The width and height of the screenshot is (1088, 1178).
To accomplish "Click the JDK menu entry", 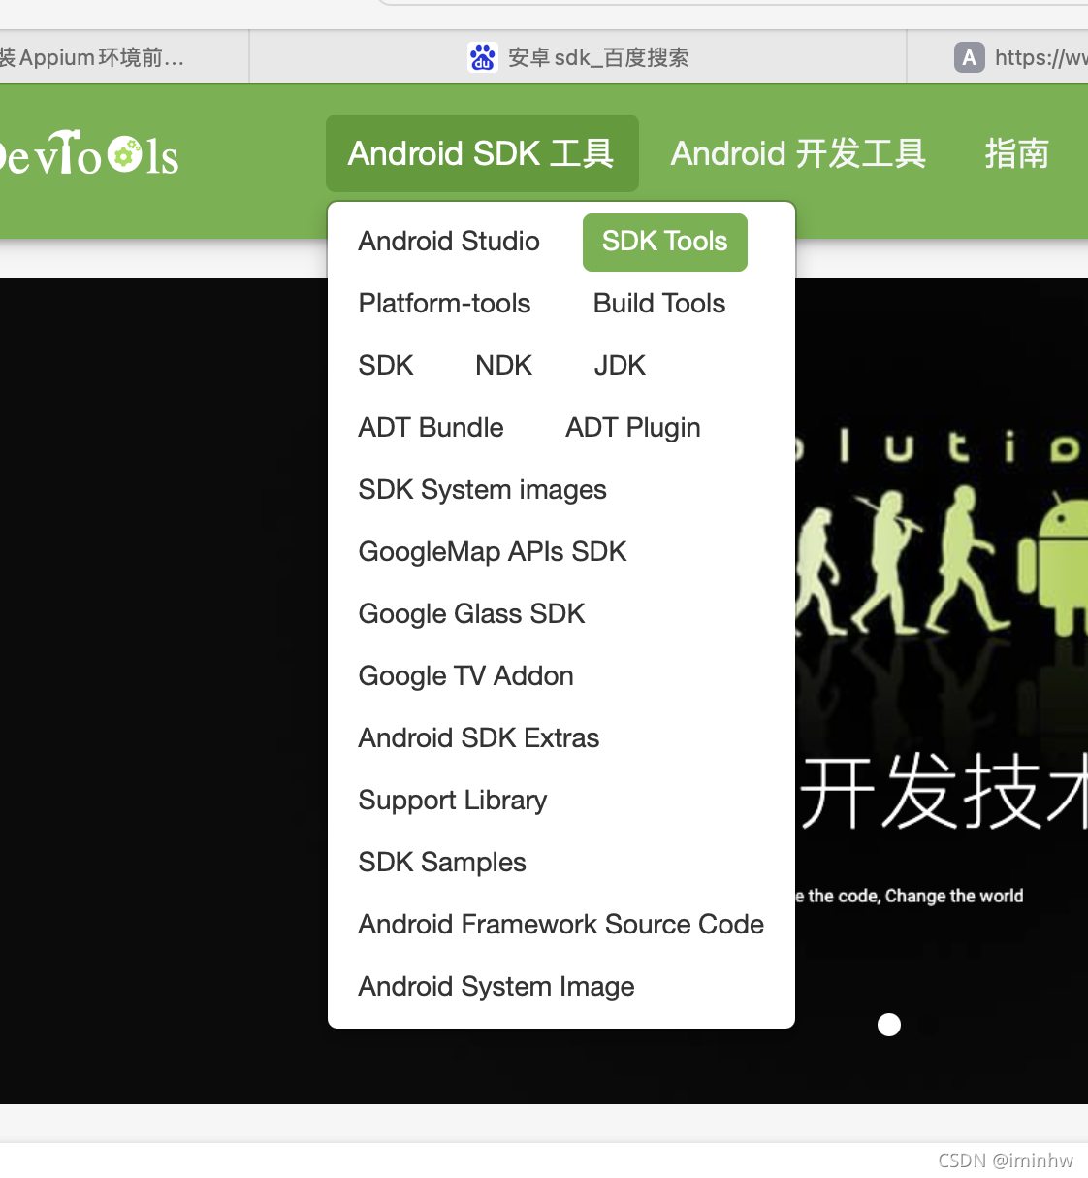I will pyautogui.click(x=620, y=366).
